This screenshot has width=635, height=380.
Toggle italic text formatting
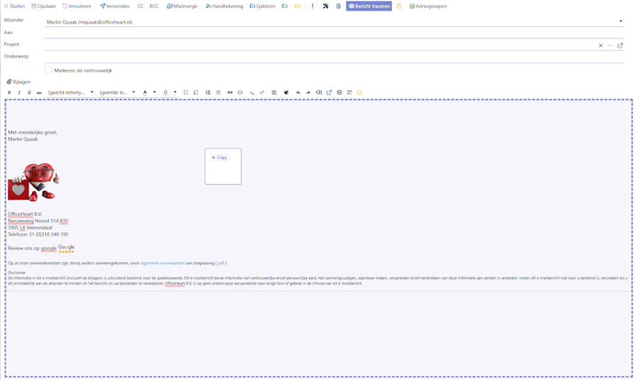pos(19,93)
